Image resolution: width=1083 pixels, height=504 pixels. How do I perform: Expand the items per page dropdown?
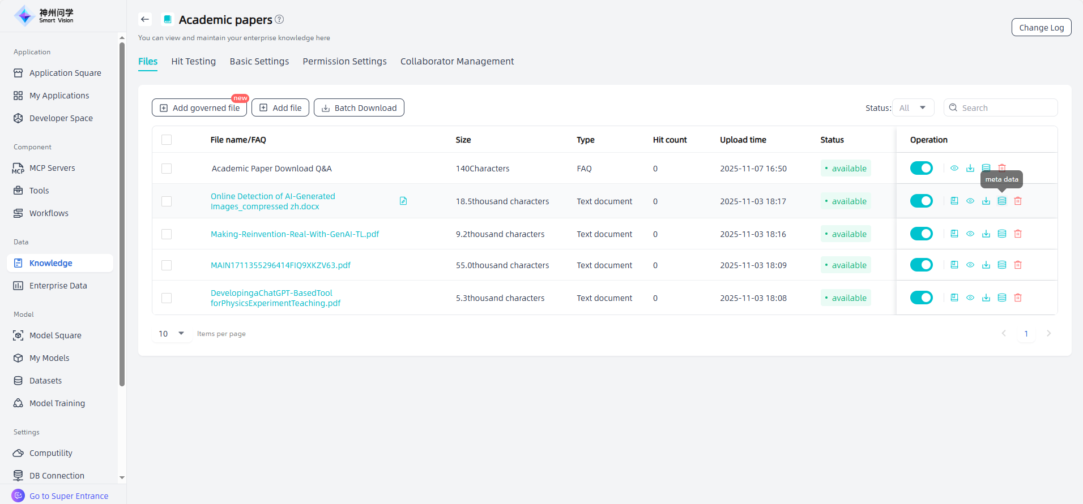[172, 334]
